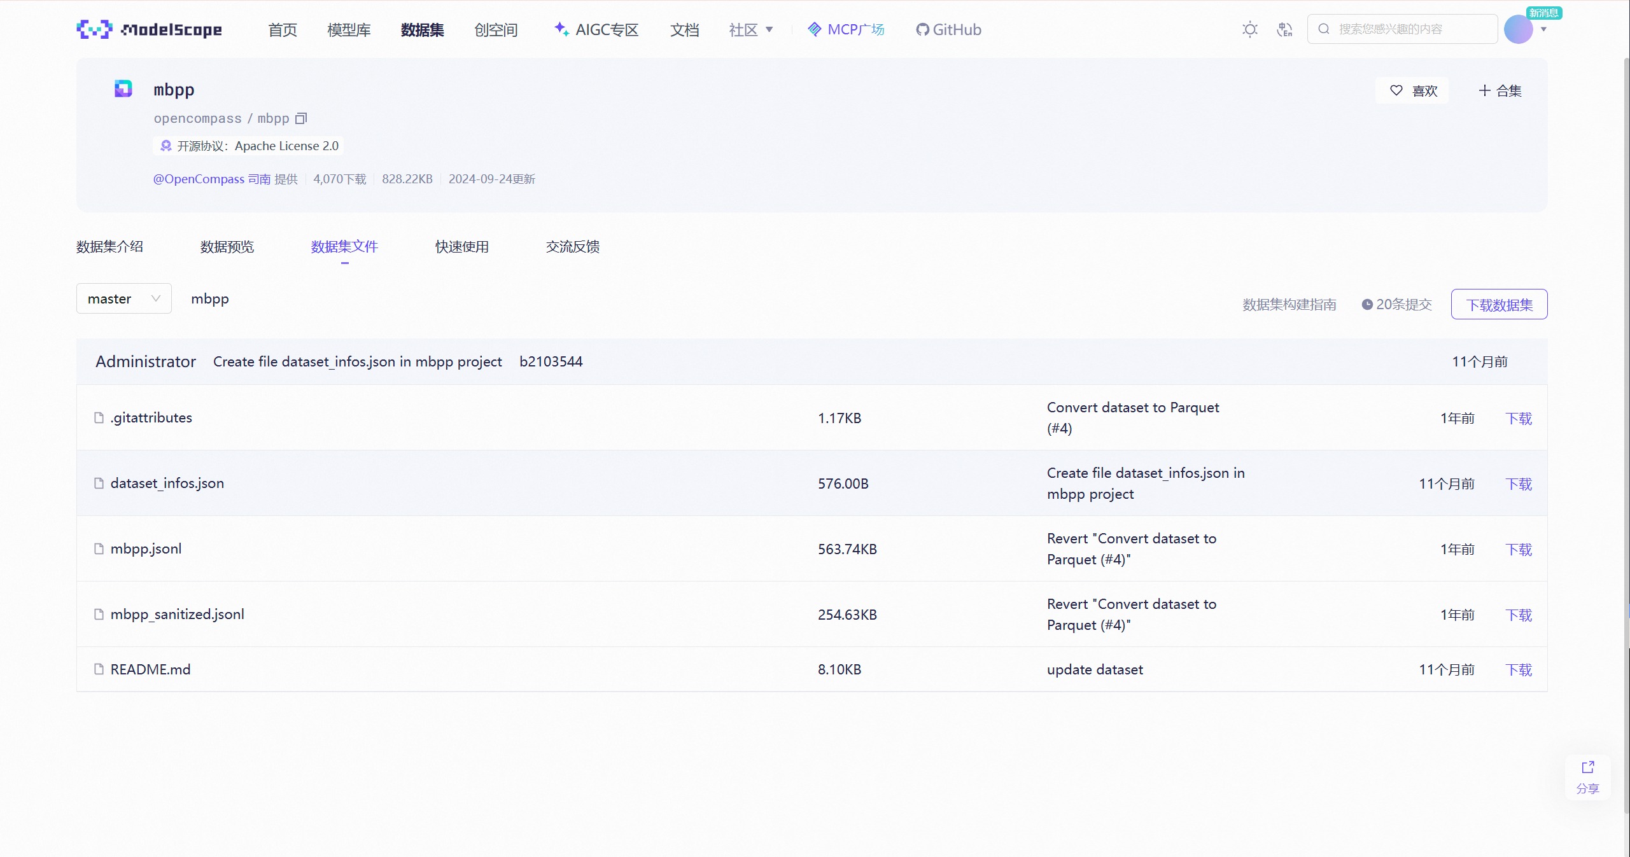Open the 文档 docs page
This screenshot has height=857, width=1630.
tap(685, 29)
